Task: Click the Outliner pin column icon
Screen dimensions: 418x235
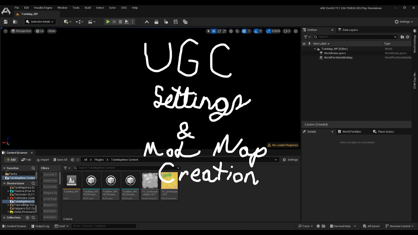Action: click(309, 44)
